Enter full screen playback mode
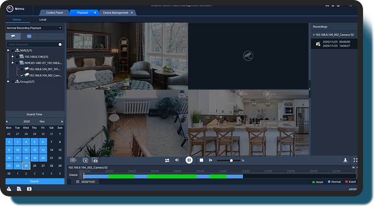This screenshot has width=375, height=207. tap(355, 160)
